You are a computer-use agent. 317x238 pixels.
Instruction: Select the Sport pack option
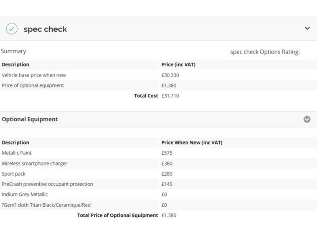pos(13,174)
